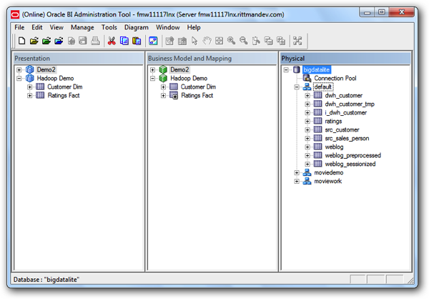The height and width of the screenshot is (299, 429).
Task: Click the auto layout icon at toolbar end
Action: point(297,41)
